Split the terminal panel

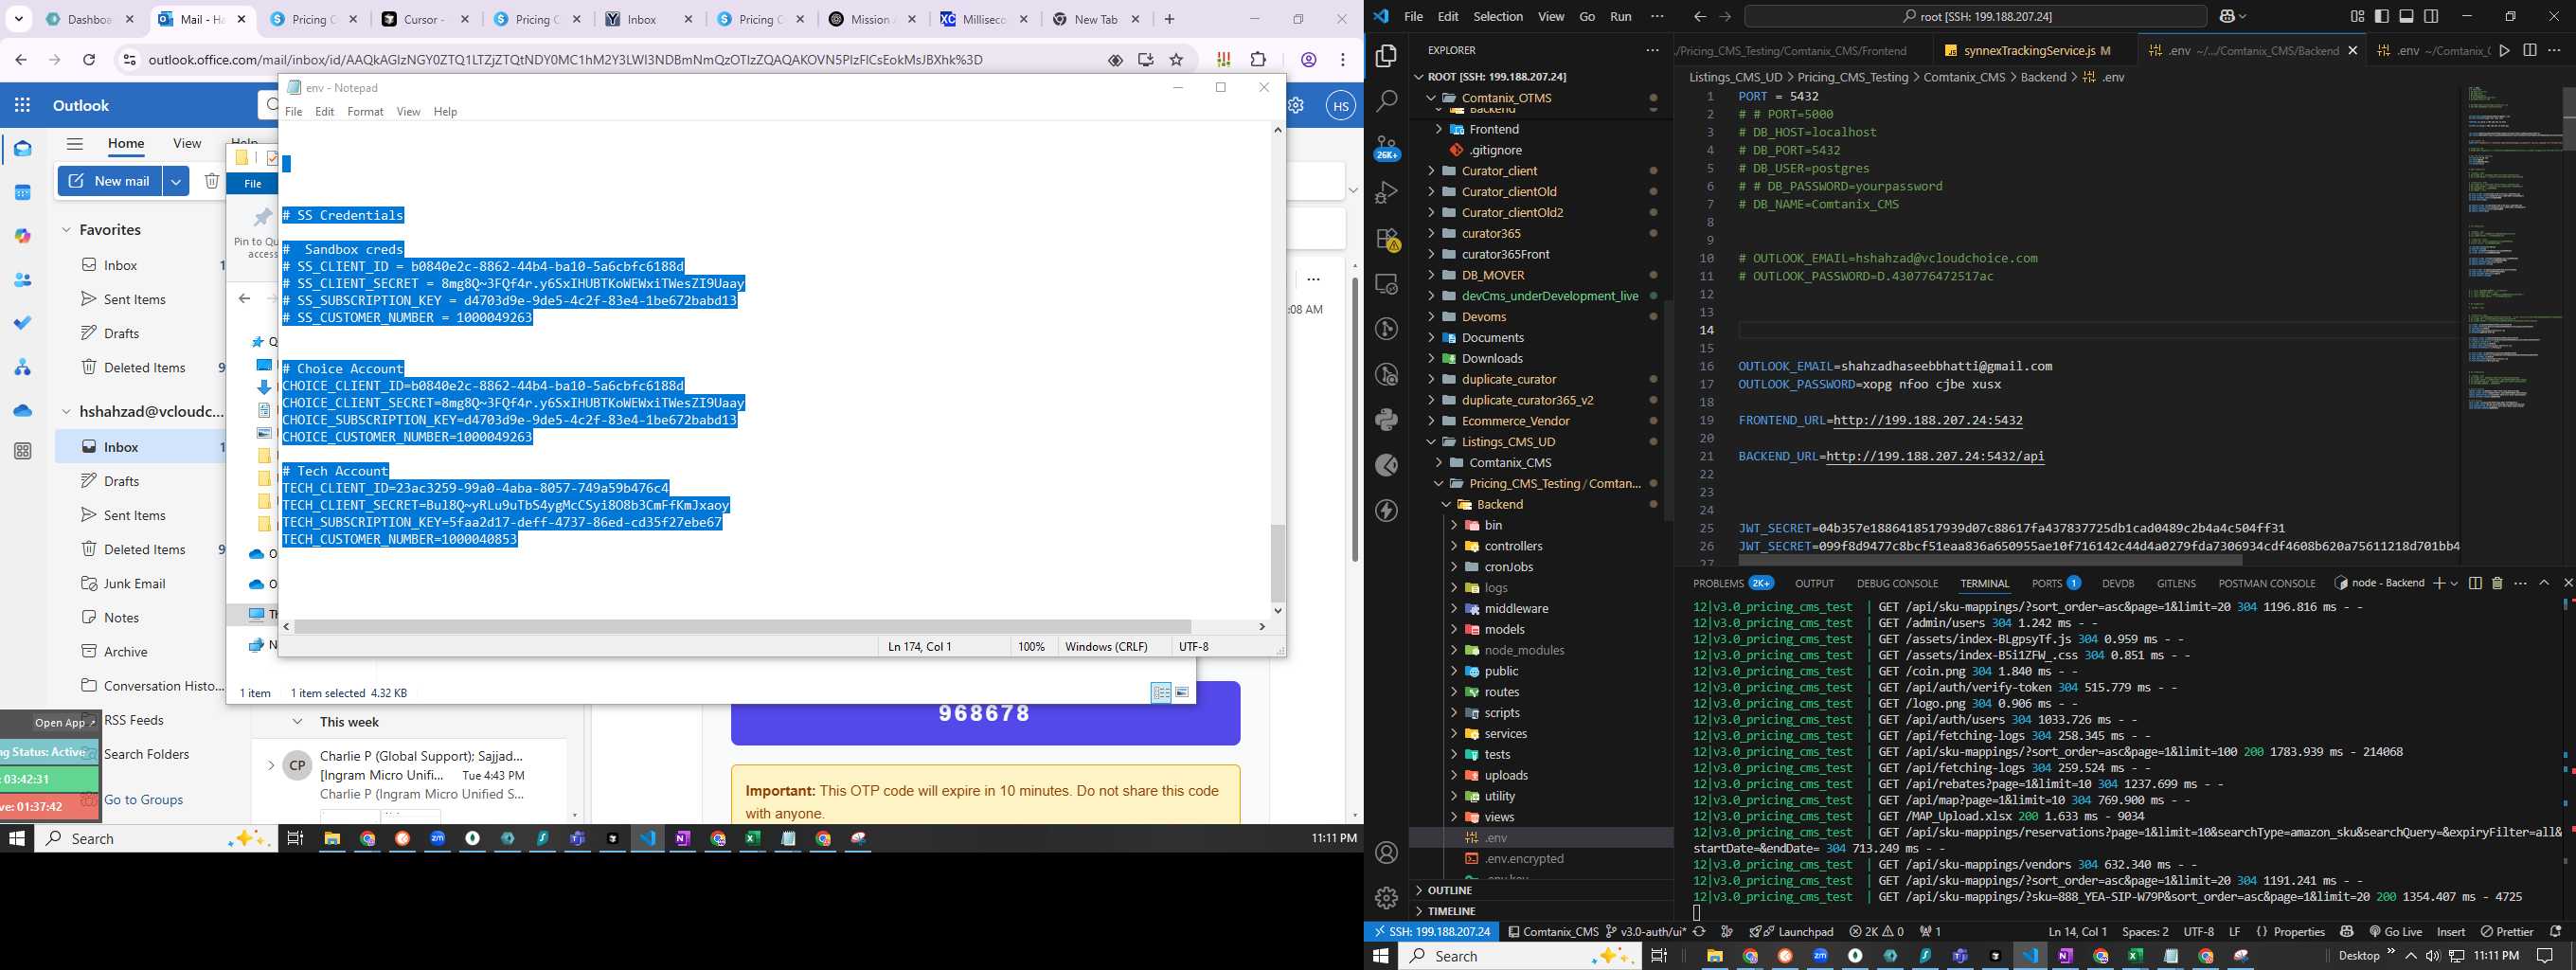click(2475, 583)
